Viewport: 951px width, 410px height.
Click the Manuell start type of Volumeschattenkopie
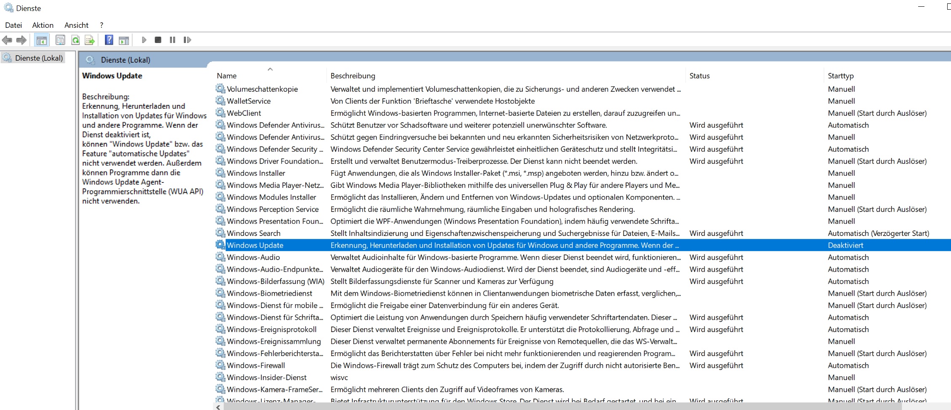(841, 89)
